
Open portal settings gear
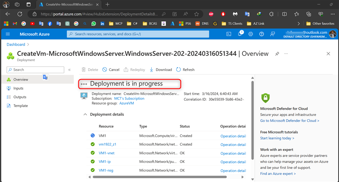(x=251, y=34)
